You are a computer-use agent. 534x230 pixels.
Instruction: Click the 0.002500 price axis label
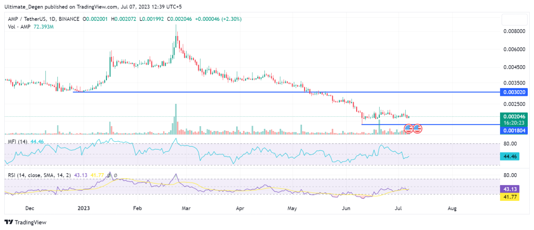coord(514,104)
